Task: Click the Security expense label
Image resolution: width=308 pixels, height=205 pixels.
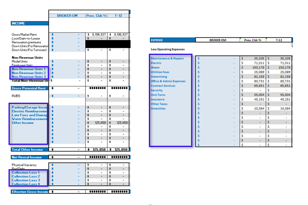Action: [x=157, y=90]
